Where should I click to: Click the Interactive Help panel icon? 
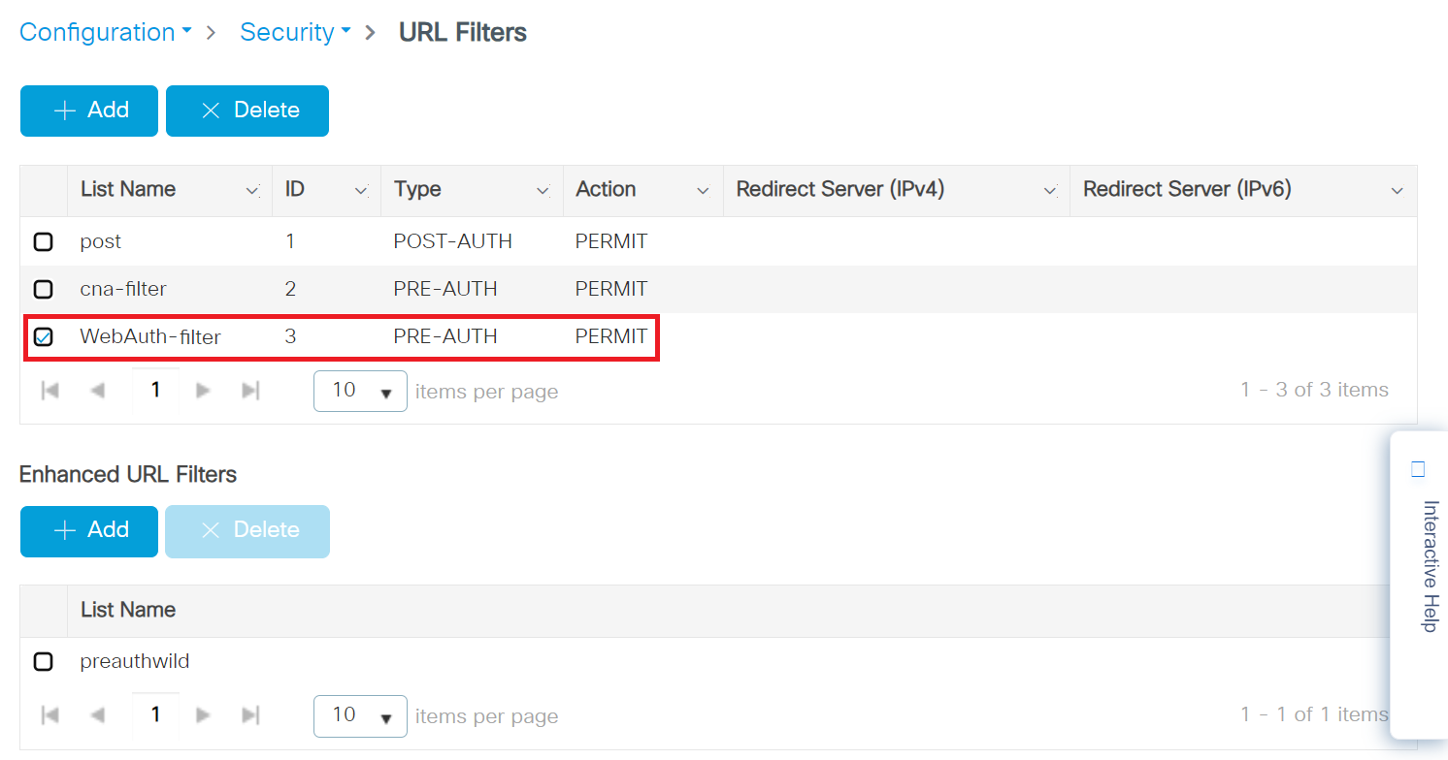click(1418, 470)
